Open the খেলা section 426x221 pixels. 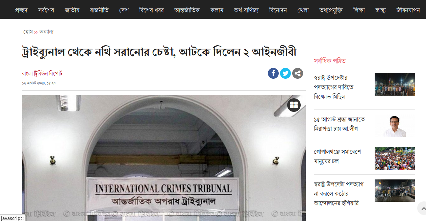coord(303,10)
